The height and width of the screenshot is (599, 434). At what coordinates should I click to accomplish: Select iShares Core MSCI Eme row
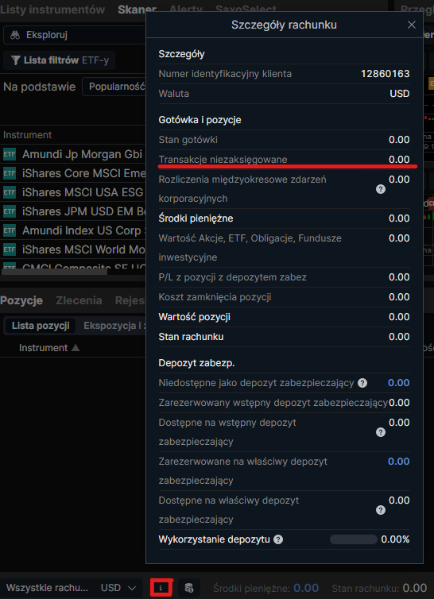tap(73, 173)
